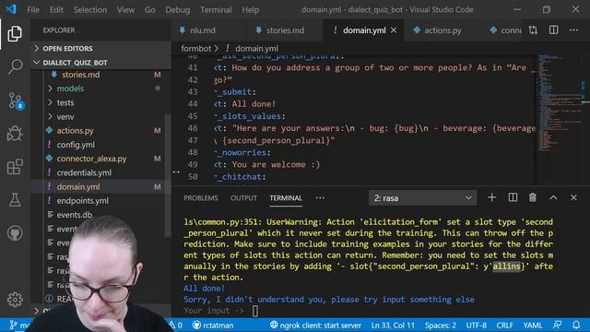The width and height of the screenshot is (590, 332).
Task: Switch to the PROBLEMS panel tab
Action: [201, 198]
